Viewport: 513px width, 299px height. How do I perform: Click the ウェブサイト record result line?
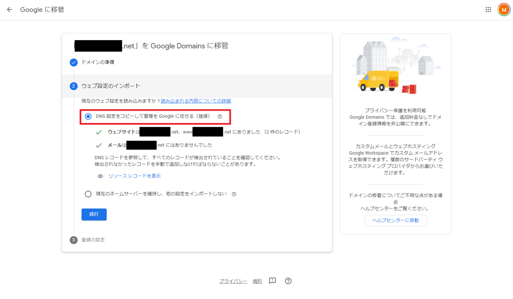(x=204, y=132)
